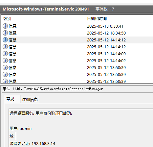153x147 pixels.
Task: Click info icon of second 13:50:39 event
Action: (x=5, y=74)
